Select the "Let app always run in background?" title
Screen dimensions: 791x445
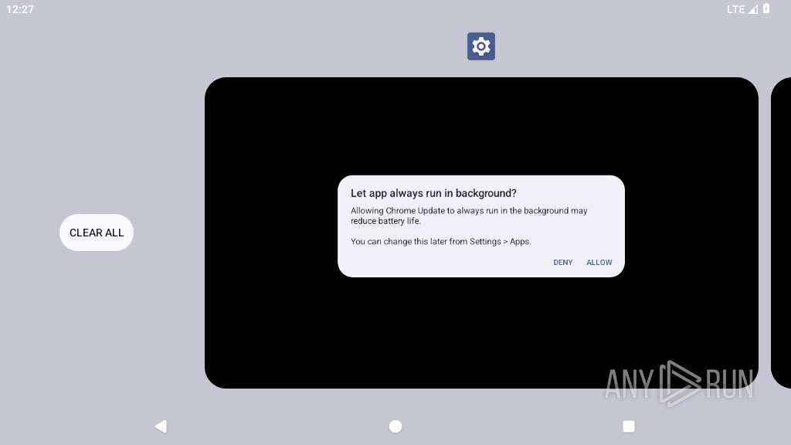click(433, 193)
